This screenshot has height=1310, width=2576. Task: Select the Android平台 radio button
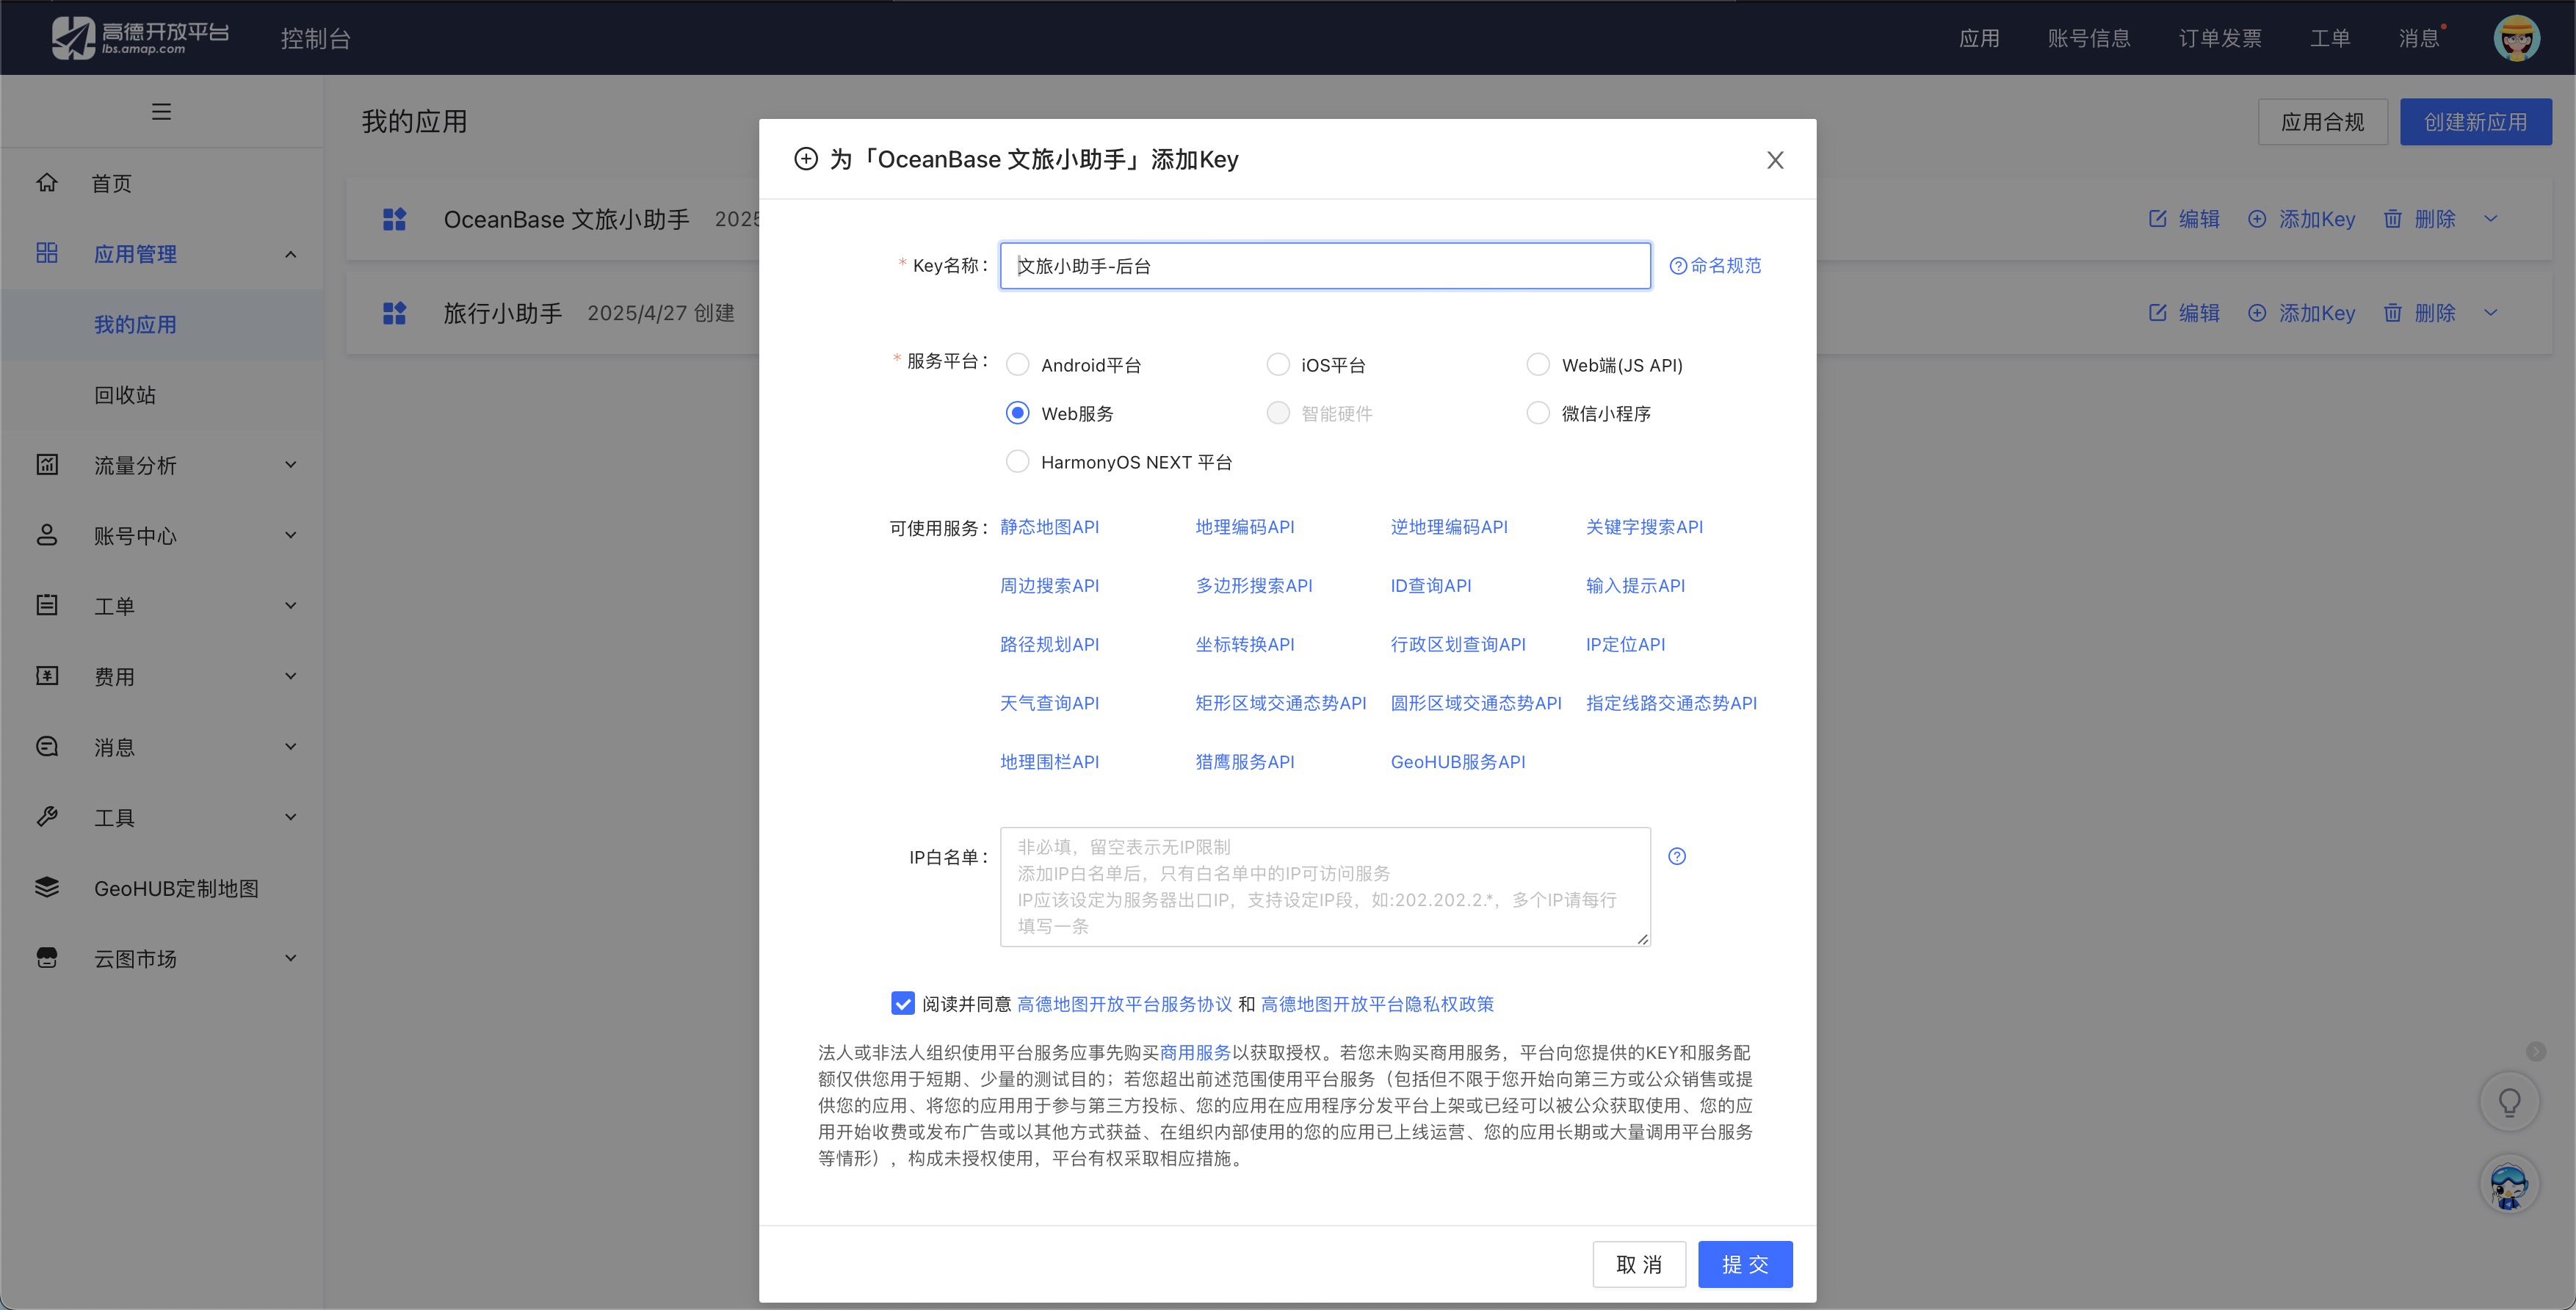(1017, 364)
